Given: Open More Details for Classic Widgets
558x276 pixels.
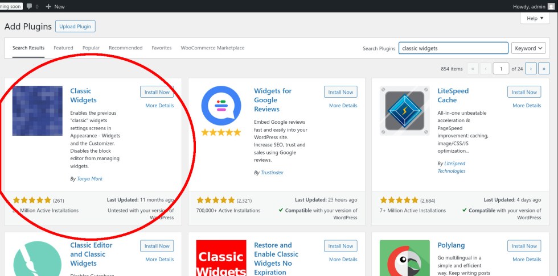Looking at the screenshot, I should 159,106.
